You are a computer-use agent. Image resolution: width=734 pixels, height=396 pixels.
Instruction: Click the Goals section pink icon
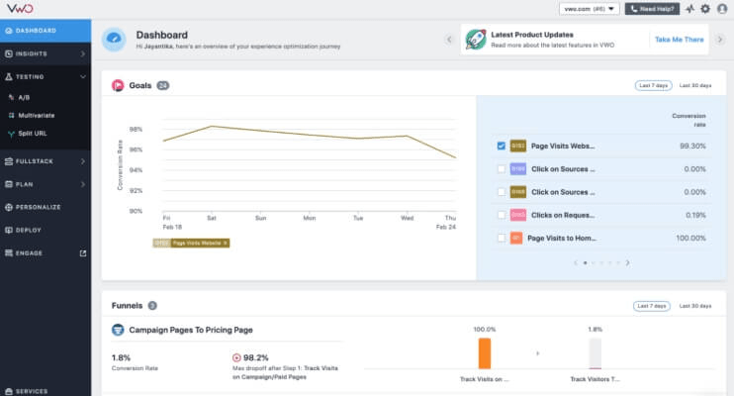[x=118, y=85]
